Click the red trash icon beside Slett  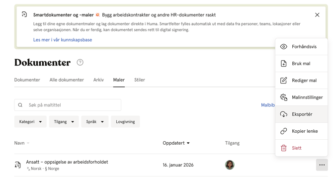point(283,148)
